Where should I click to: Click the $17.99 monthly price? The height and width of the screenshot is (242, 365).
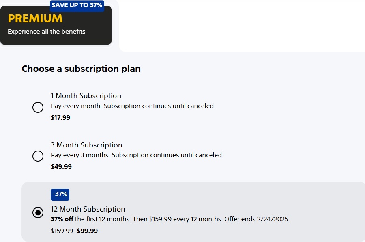(x=60, y=118)
